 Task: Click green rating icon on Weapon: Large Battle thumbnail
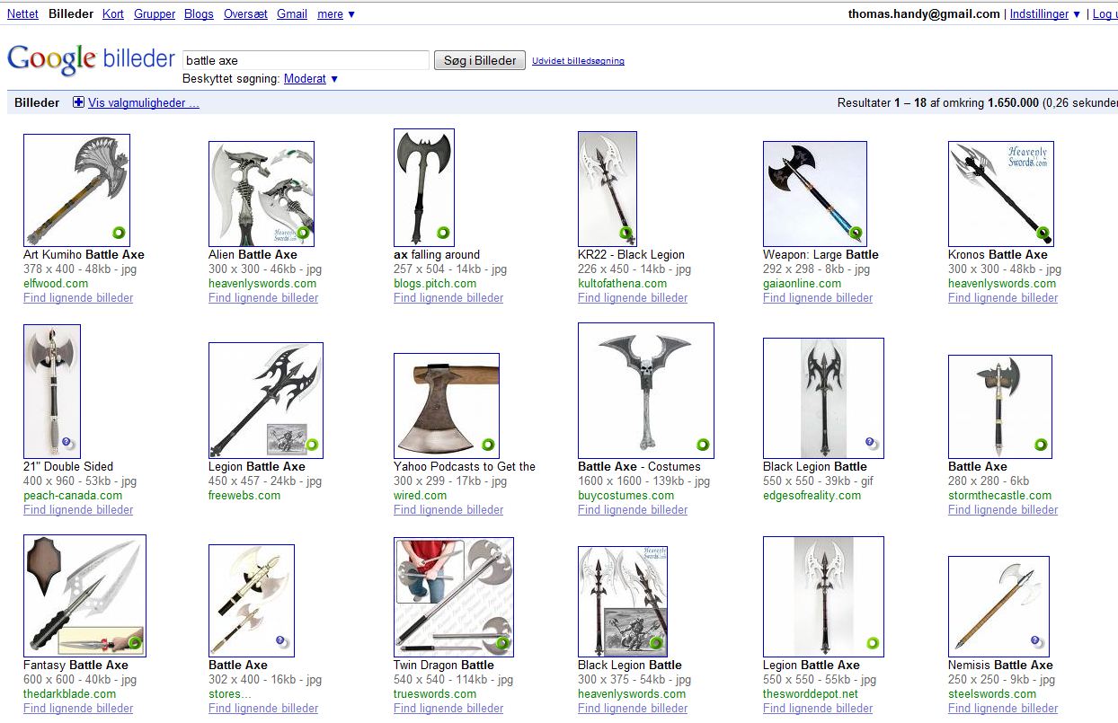pos(856,233)
